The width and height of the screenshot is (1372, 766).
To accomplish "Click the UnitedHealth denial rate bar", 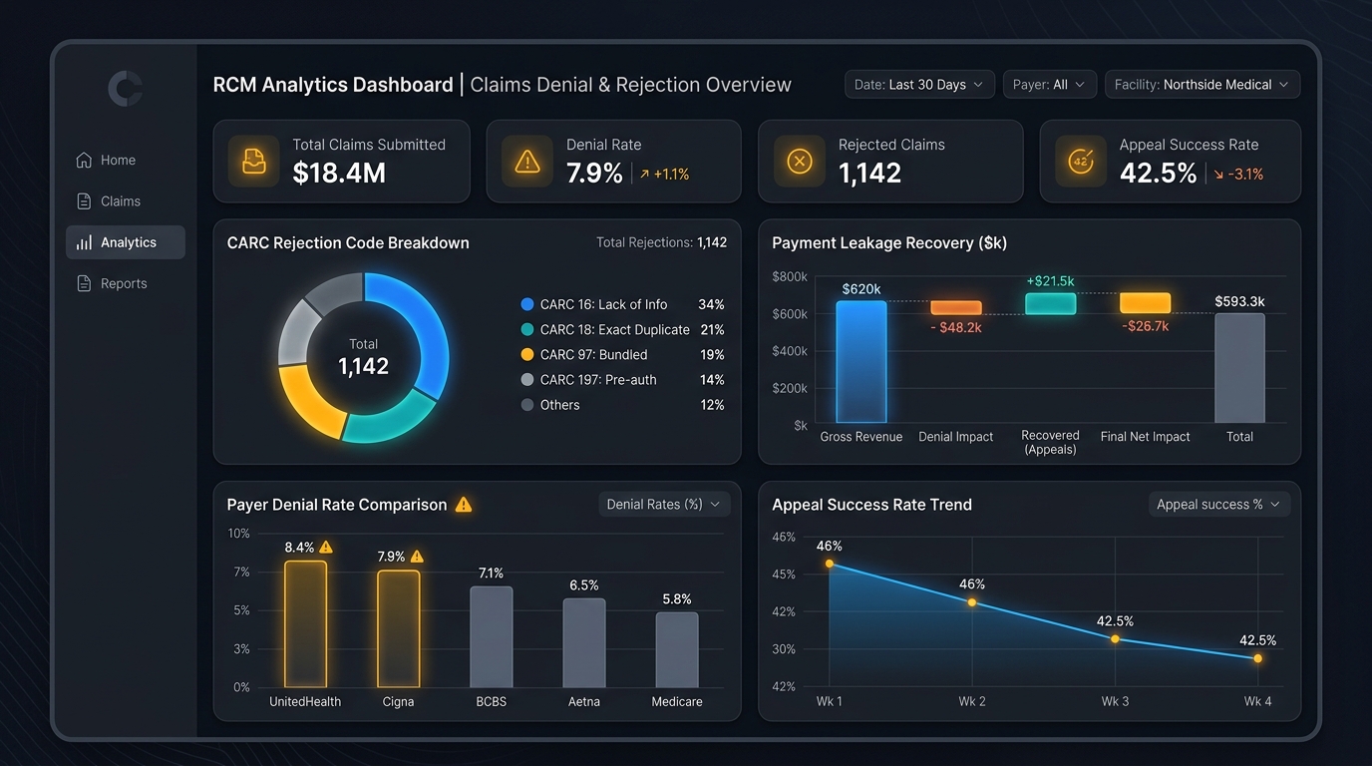I will (x=305, y=623).
